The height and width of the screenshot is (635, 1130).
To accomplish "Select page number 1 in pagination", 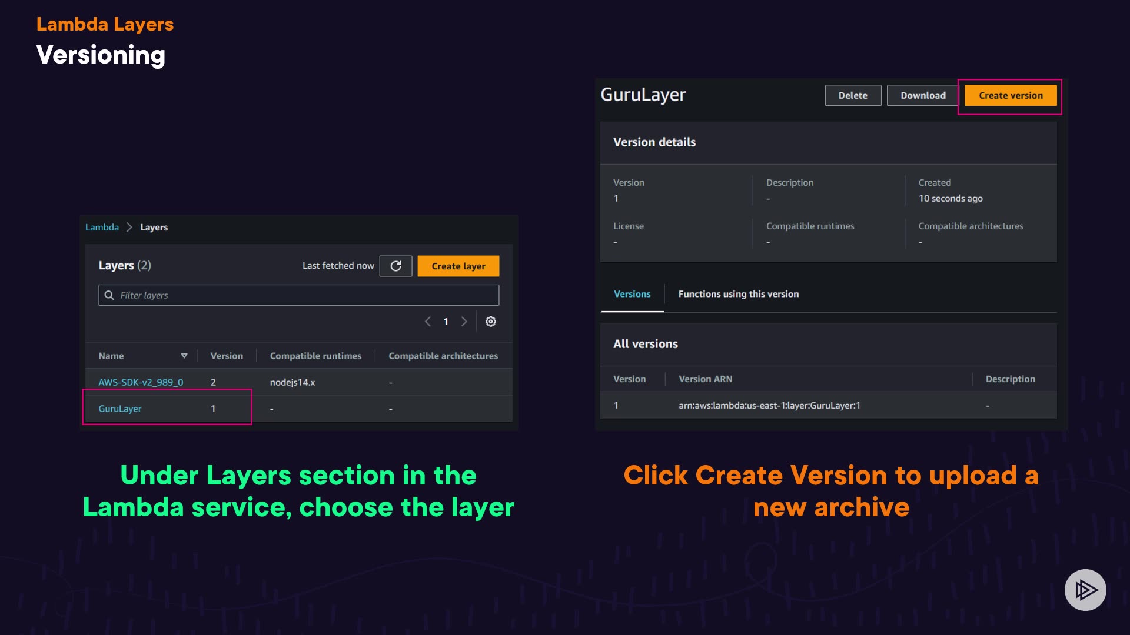I will click(446, 322).
